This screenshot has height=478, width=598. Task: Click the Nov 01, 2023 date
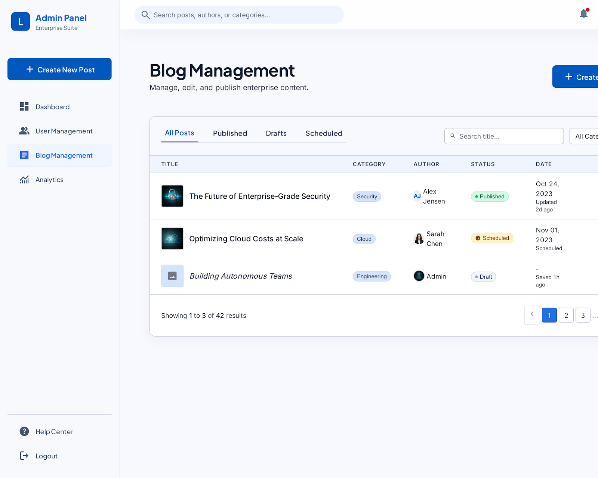pos(548,235)
